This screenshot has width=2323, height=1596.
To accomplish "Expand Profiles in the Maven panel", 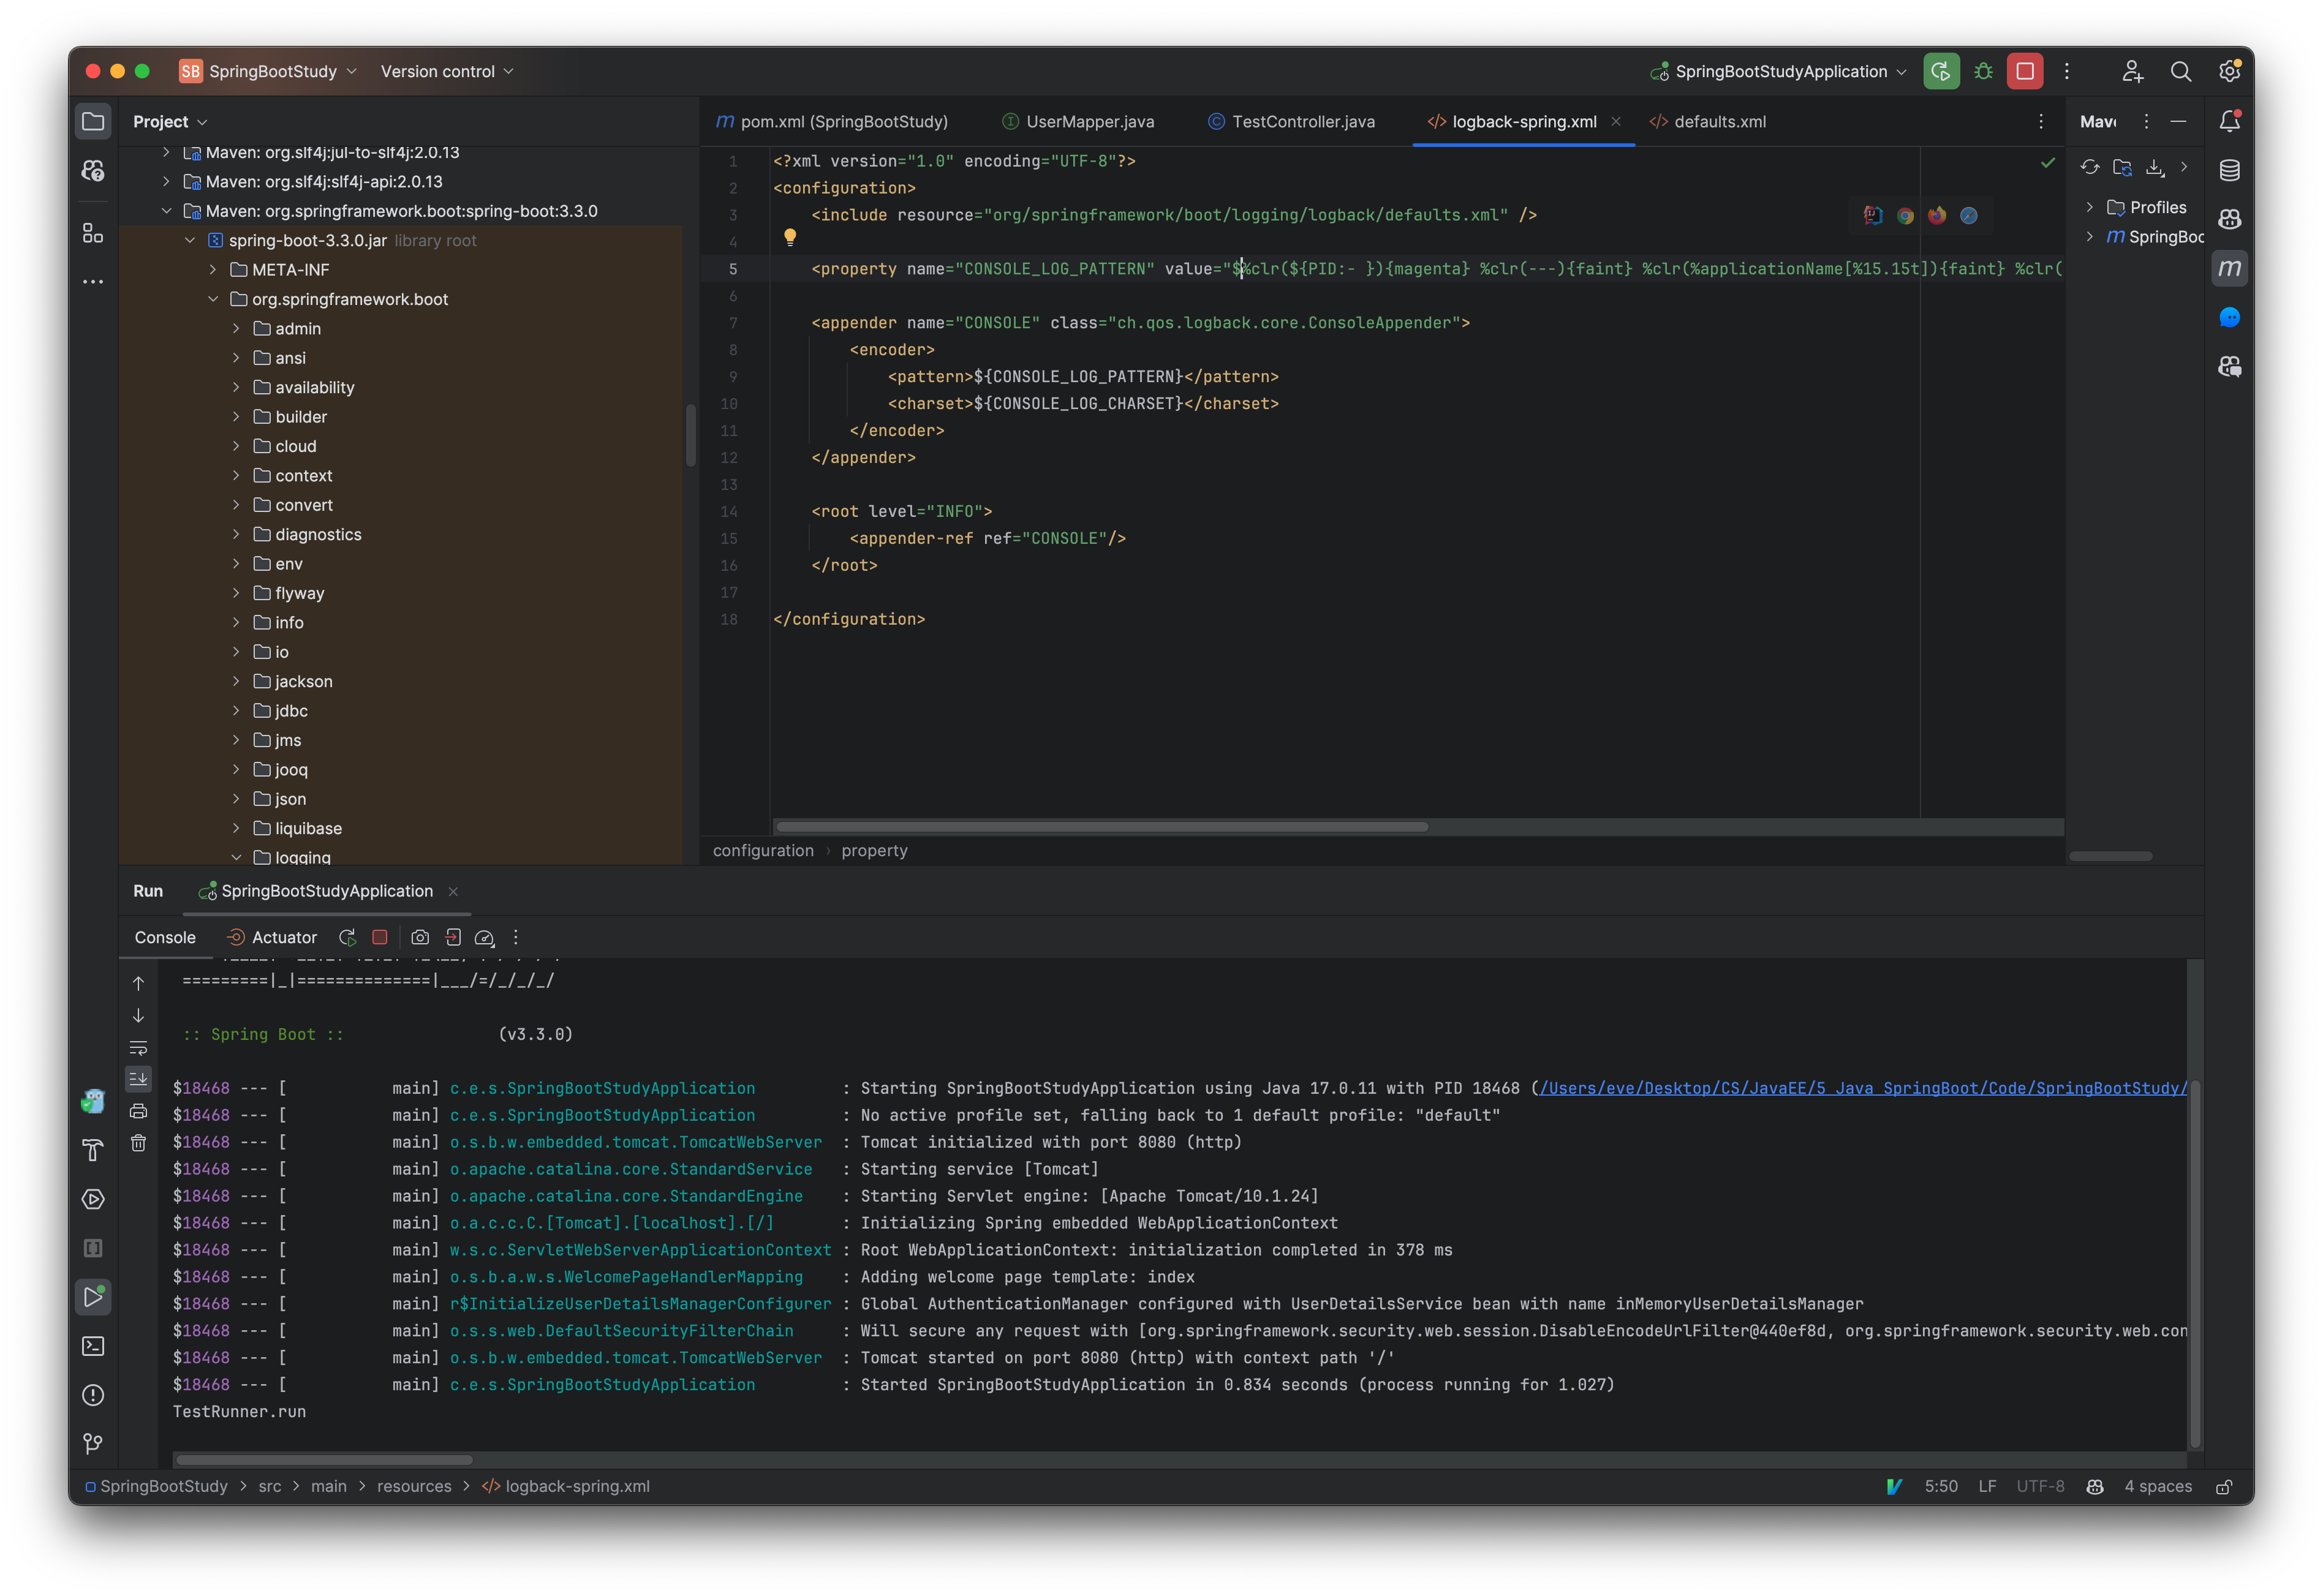I will pyautogui.click(x=2090, y=207).
